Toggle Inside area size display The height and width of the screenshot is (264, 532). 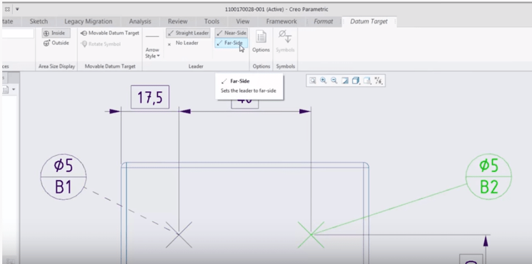pos(54,33)
